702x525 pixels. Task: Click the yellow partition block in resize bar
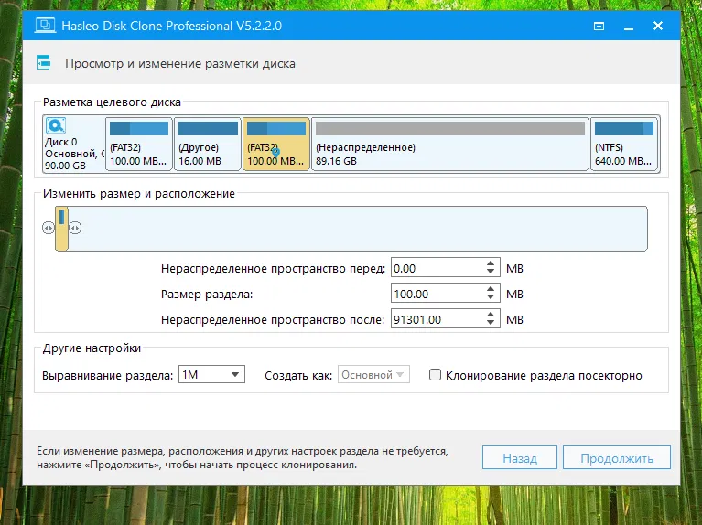(62, 229)
